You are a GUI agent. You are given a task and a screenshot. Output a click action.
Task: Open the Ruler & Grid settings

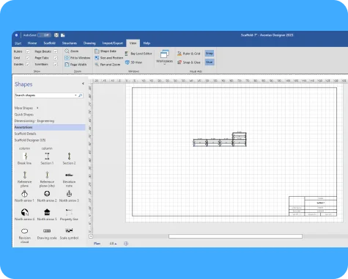(189, 54)
